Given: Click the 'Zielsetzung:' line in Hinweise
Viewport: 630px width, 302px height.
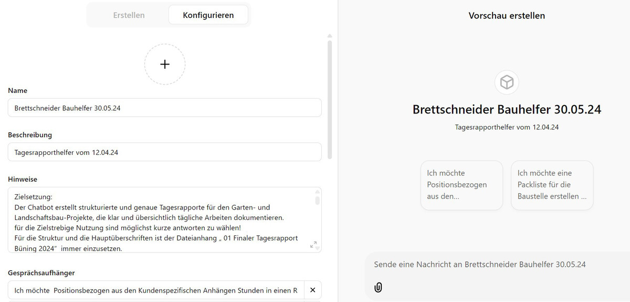Looking at the screenshot, I should tap(34, 197).
